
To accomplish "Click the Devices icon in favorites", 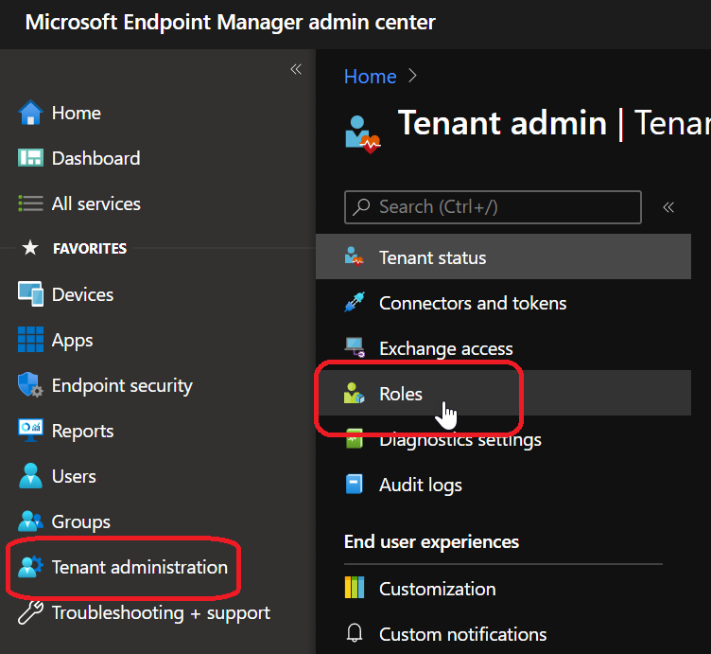I will click(30, 294).
